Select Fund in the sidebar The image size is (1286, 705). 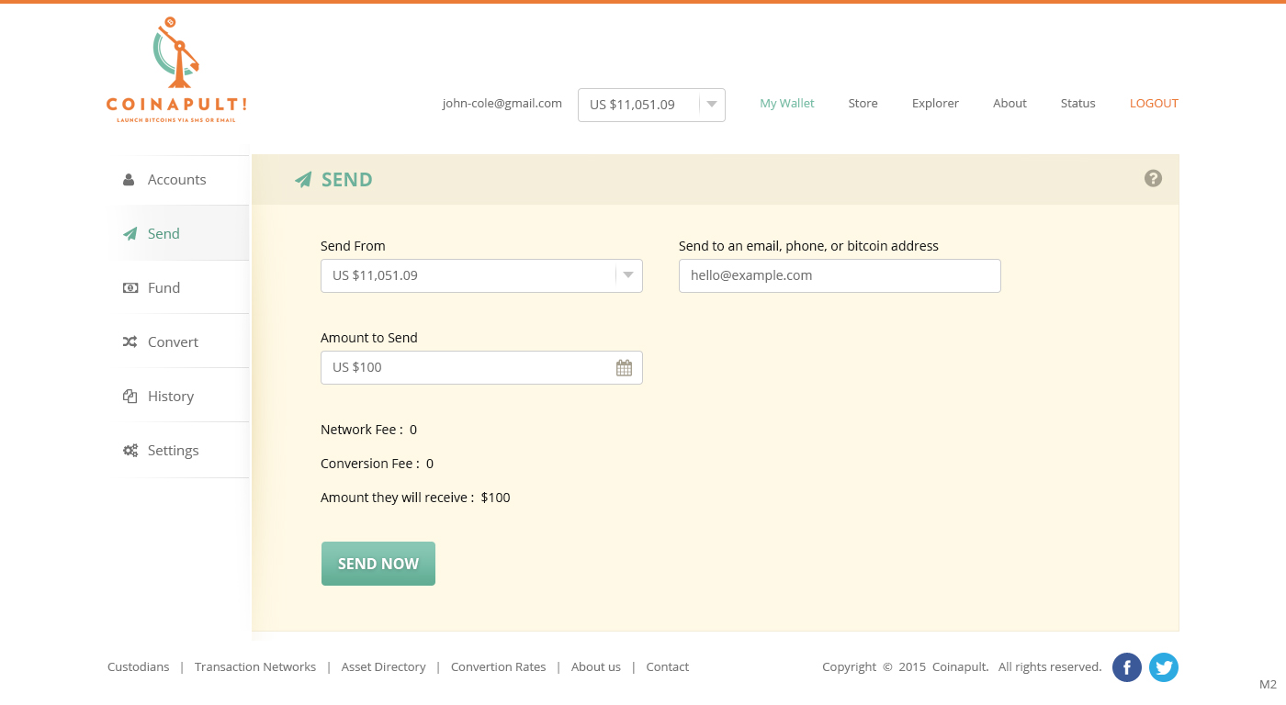click(x=177, y=287)
